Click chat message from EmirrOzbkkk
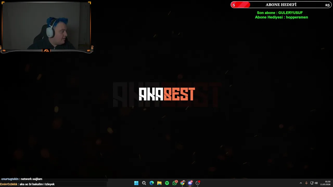Screen dimensions: 333x187 pyautogui.click(x=27, y=184)
